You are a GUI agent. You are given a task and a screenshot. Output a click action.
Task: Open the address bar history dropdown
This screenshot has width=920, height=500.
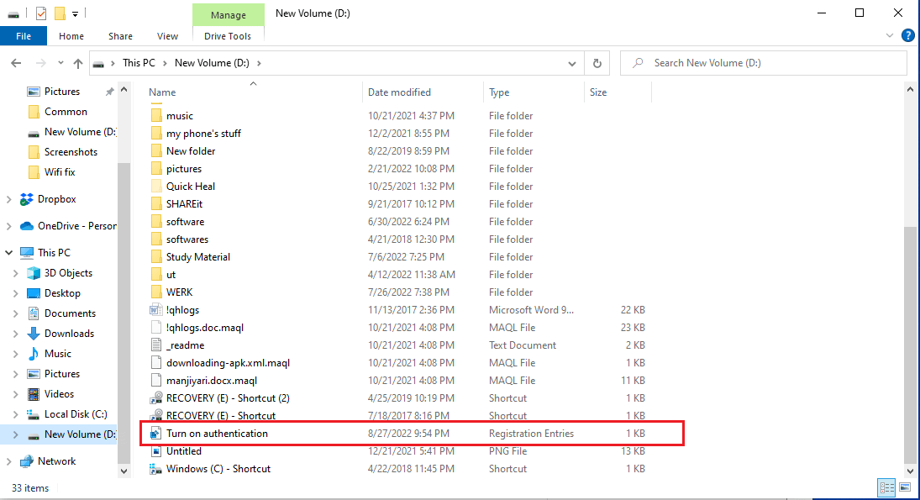tap(572, 63)
